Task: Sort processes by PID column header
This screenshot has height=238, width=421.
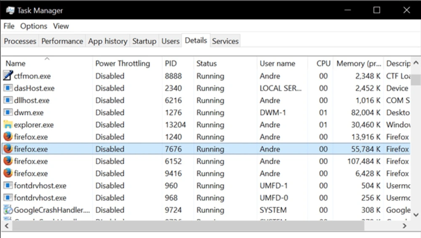Action: 171,64
